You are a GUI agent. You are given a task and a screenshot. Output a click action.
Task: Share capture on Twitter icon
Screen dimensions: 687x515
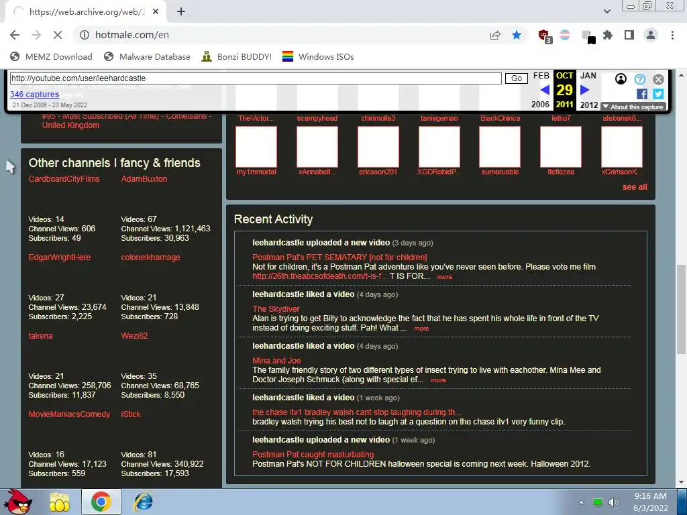click(x=658, y=94)
